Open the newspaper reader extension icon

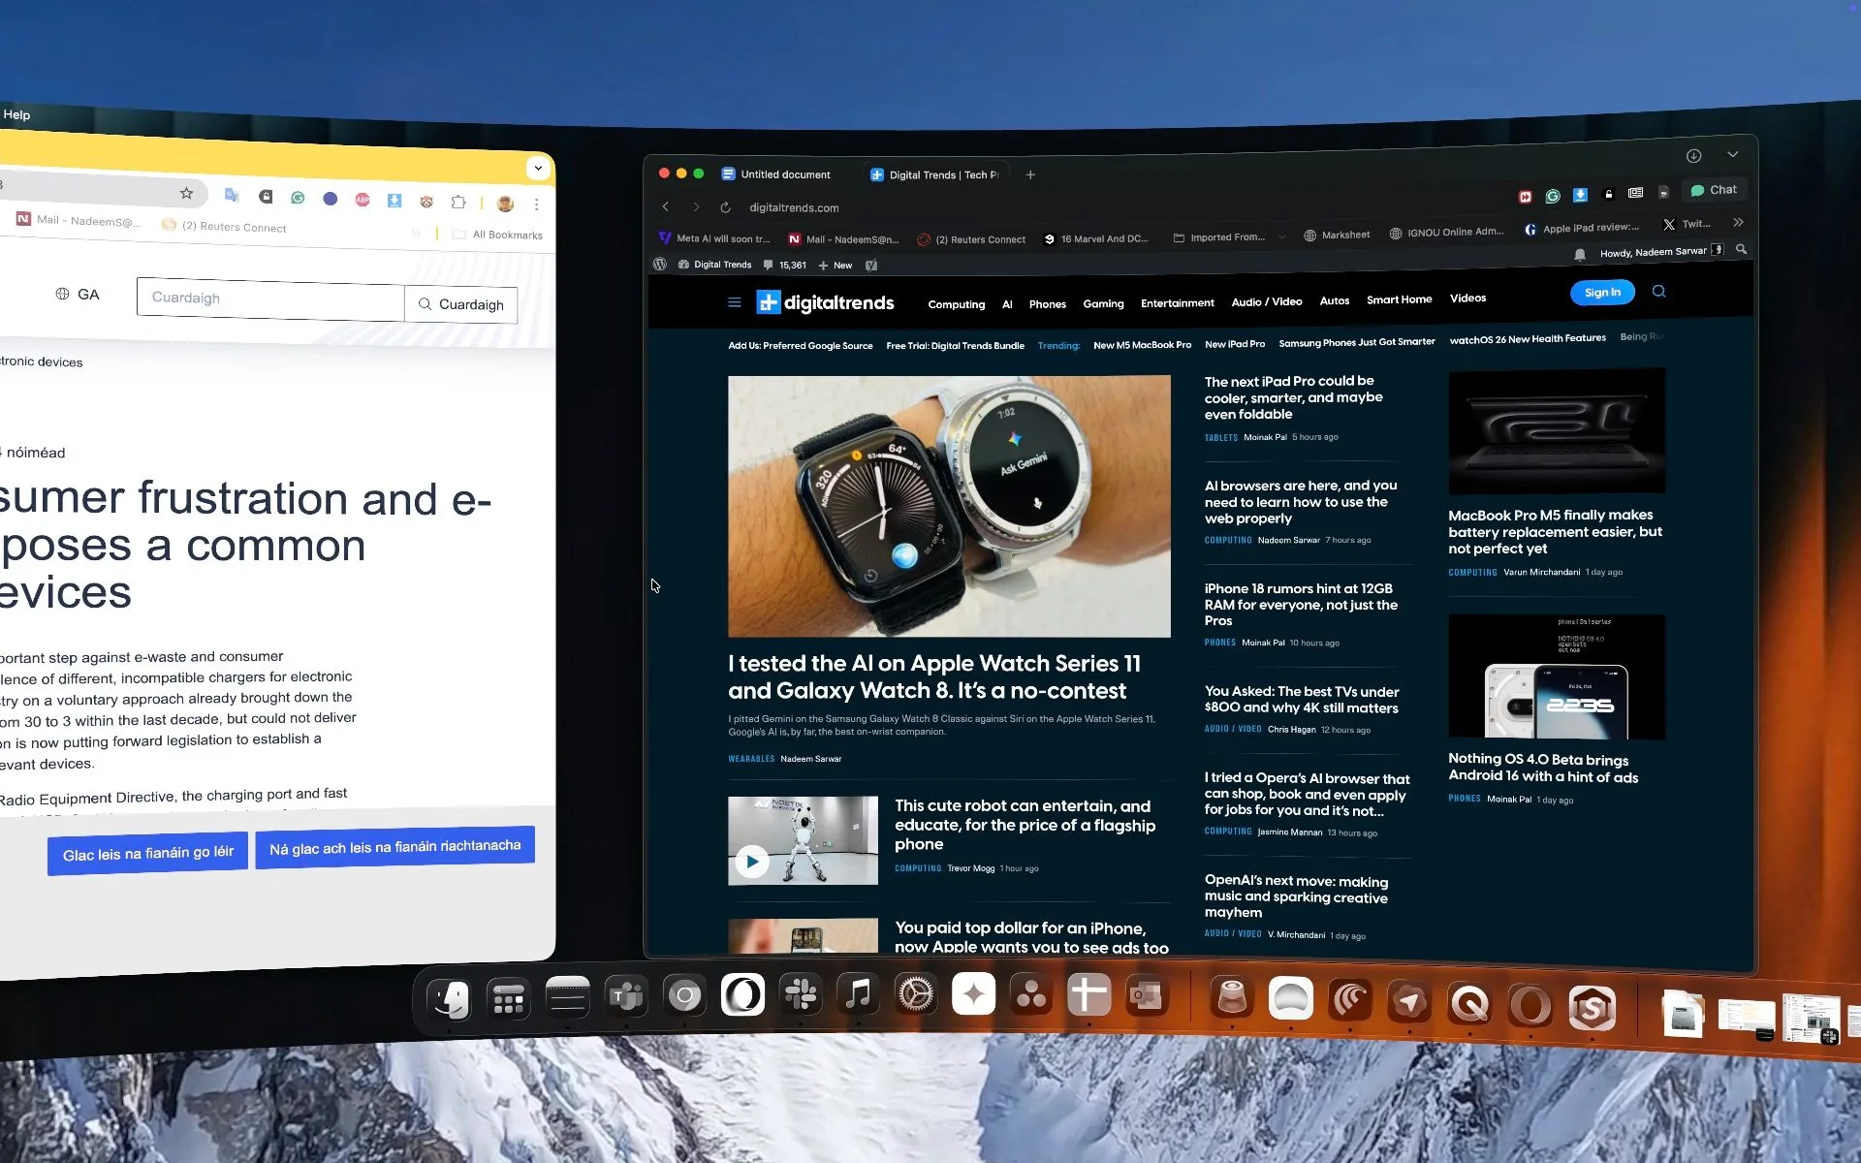pos(1636,193)
